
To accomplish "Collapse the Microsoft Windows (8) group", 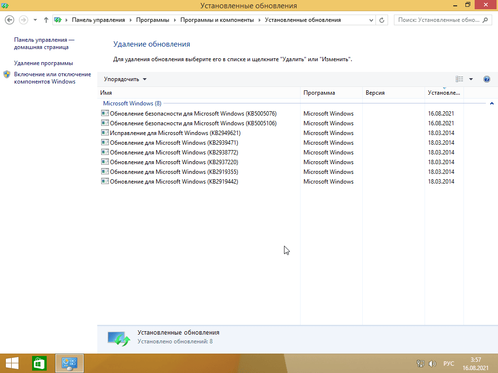I will [x=492, y=103].
